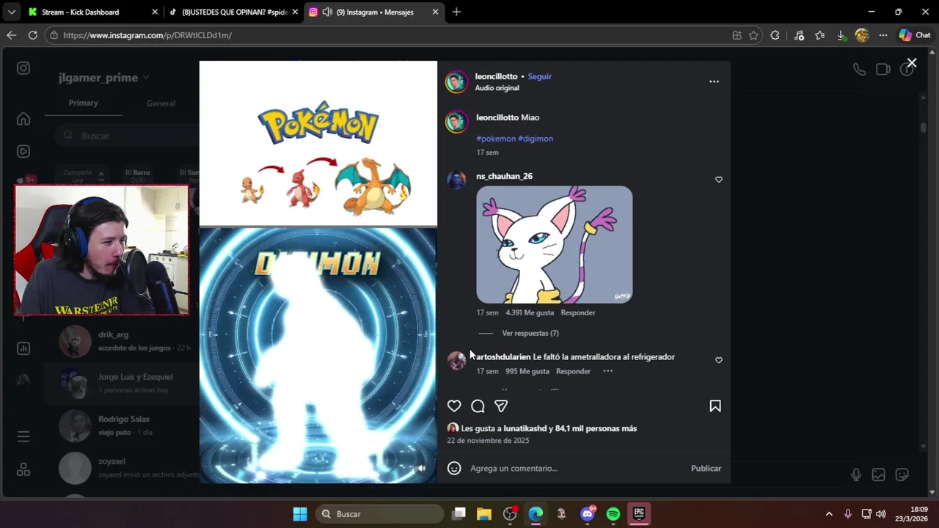Go to Instagram home via sidebar icon

coord(23,119)
